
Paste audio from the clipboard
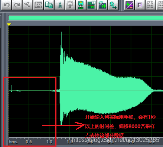click(70, 5)
